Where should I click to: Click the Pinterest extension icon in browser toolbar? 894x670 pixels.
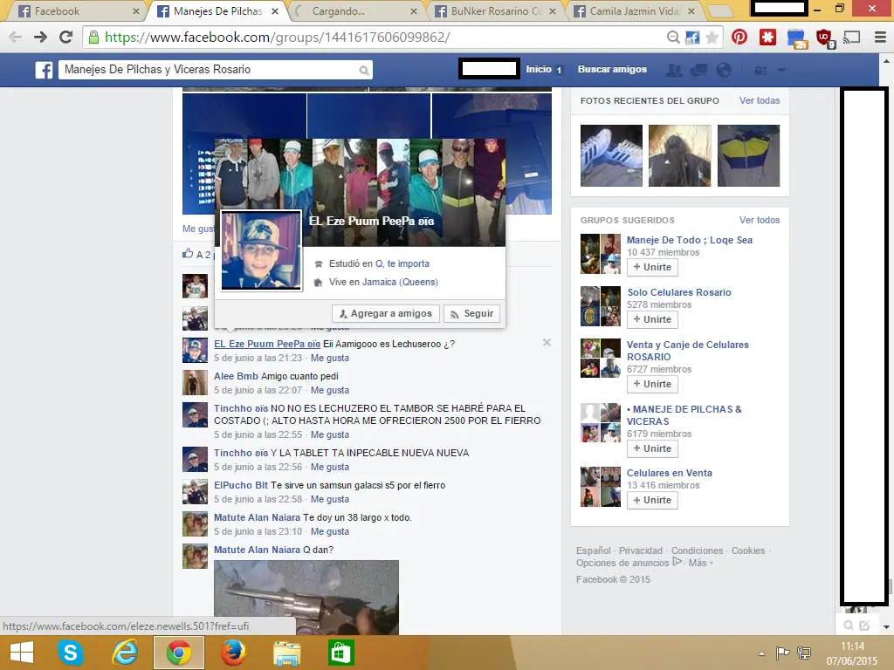click(x=739, y=38)
